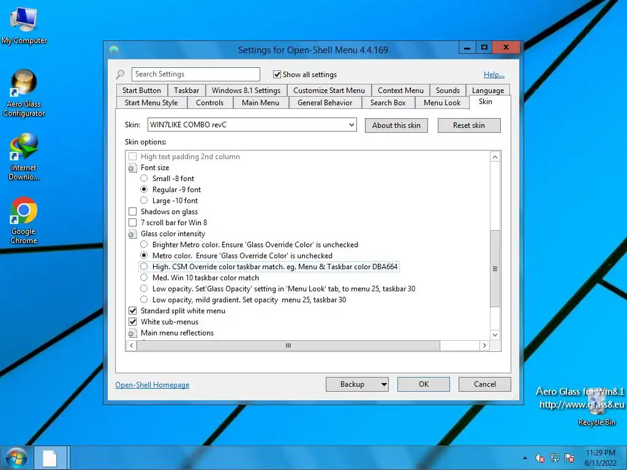Switch to the Menu Look tab
Image resolution: width=627 pixels, height=470 pixels.
tap(442, 103)
